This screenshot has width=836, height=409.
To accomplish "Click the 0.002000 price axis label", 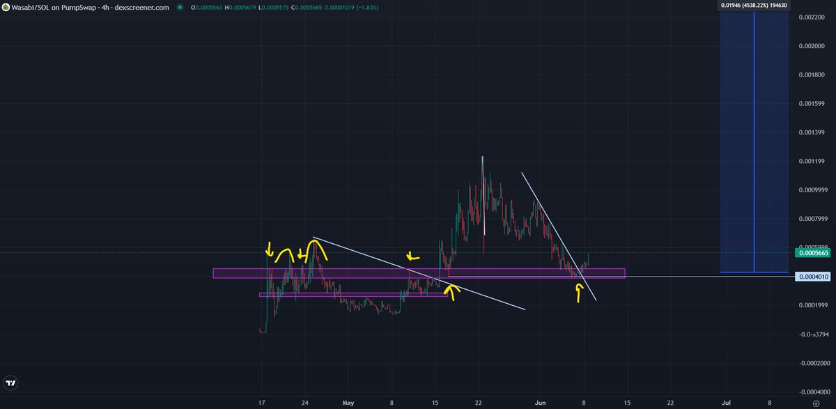I will (812, 46).
